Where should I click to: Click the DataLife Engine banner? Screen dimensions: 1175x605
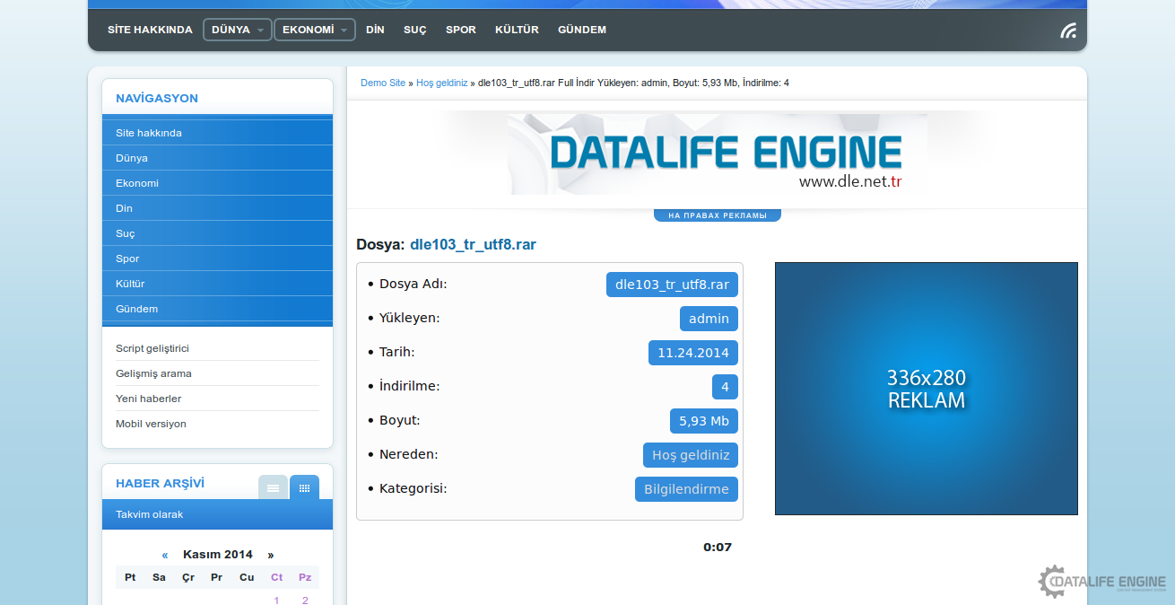[x=718, y=153]
